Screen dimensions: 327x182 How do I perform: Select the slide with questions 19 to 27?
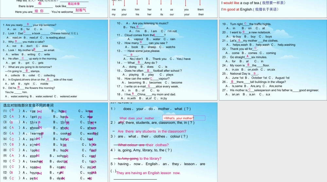point(273,60)
